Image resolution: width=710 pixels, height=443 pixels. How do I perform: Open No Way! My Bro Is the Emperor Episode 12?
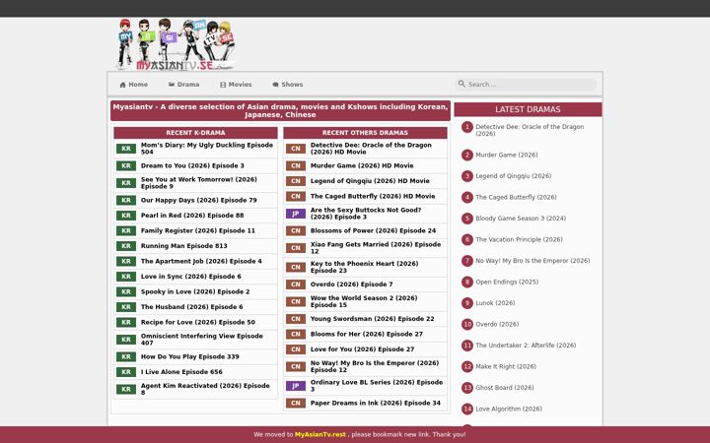[x=375, y=366]
